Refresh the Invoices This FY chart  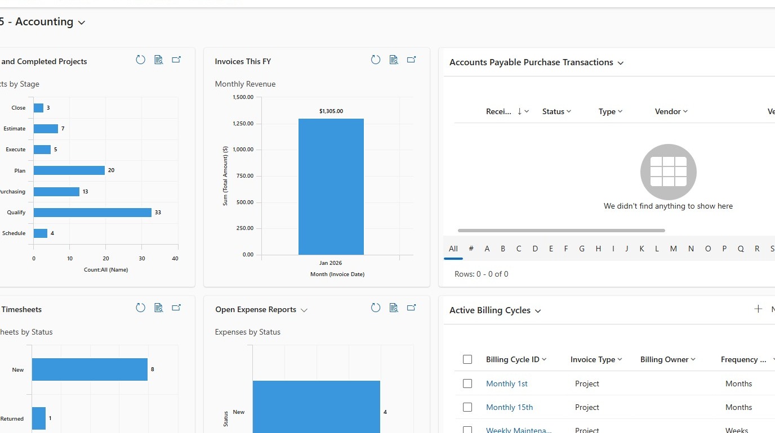click(x=376, y=60)
